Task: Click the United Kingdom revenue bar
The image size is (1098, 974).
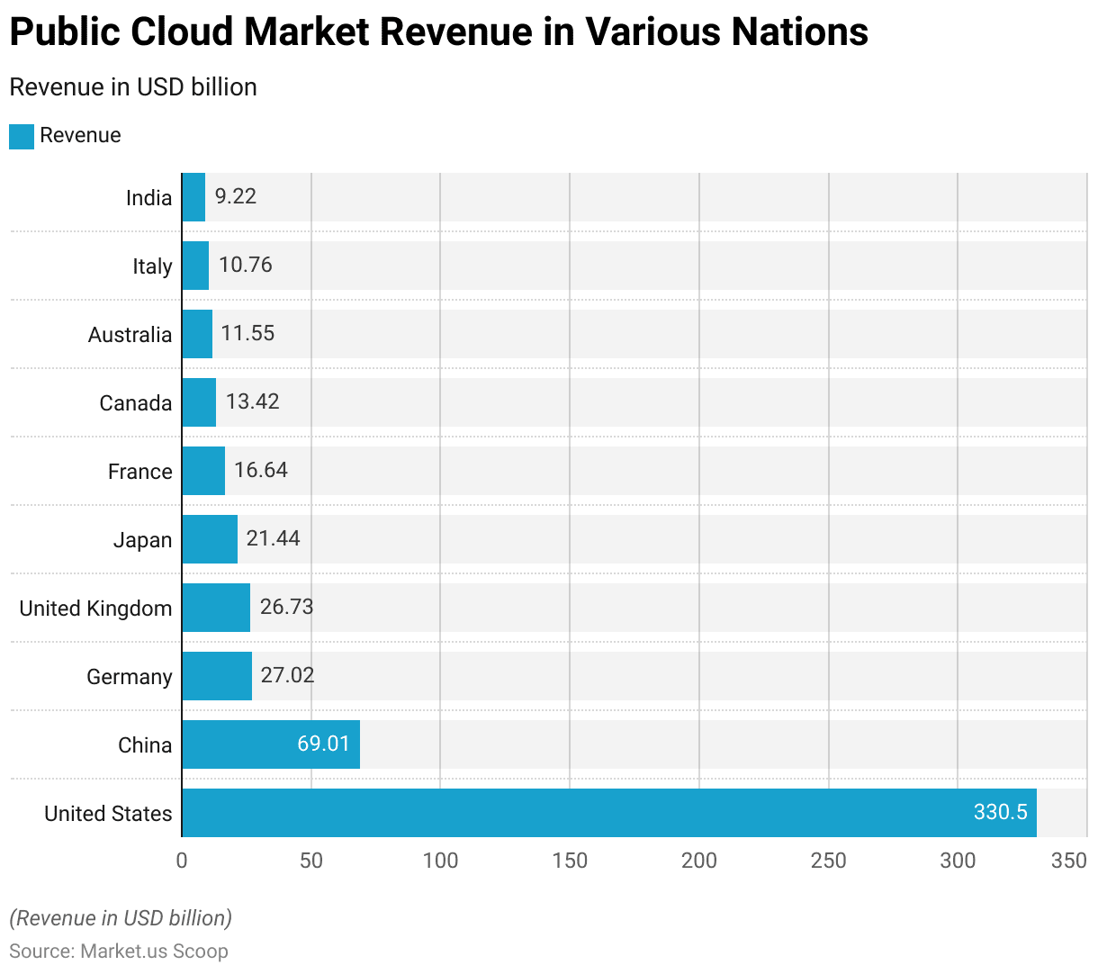Action: pyautogui.click(x=216, y=608)
